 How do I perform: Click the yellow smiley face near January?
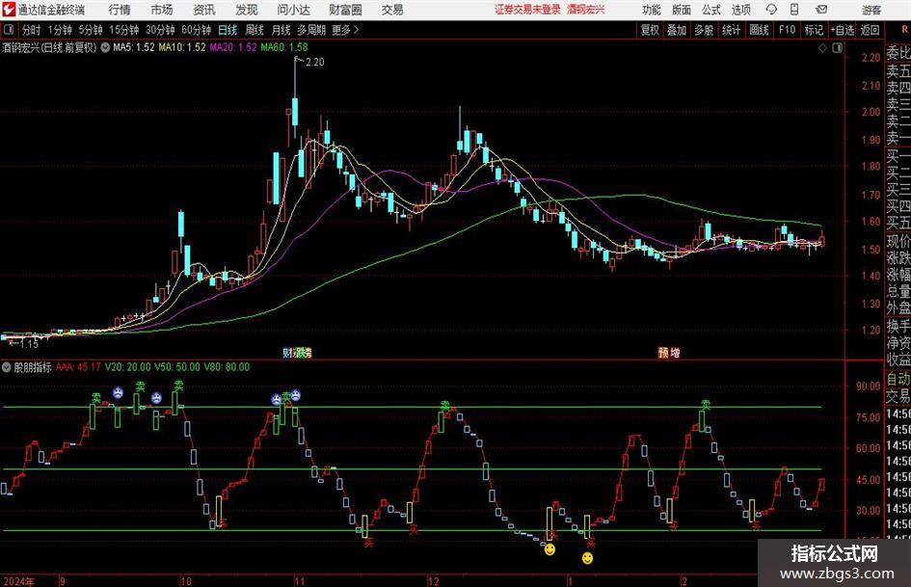[587, 558]
